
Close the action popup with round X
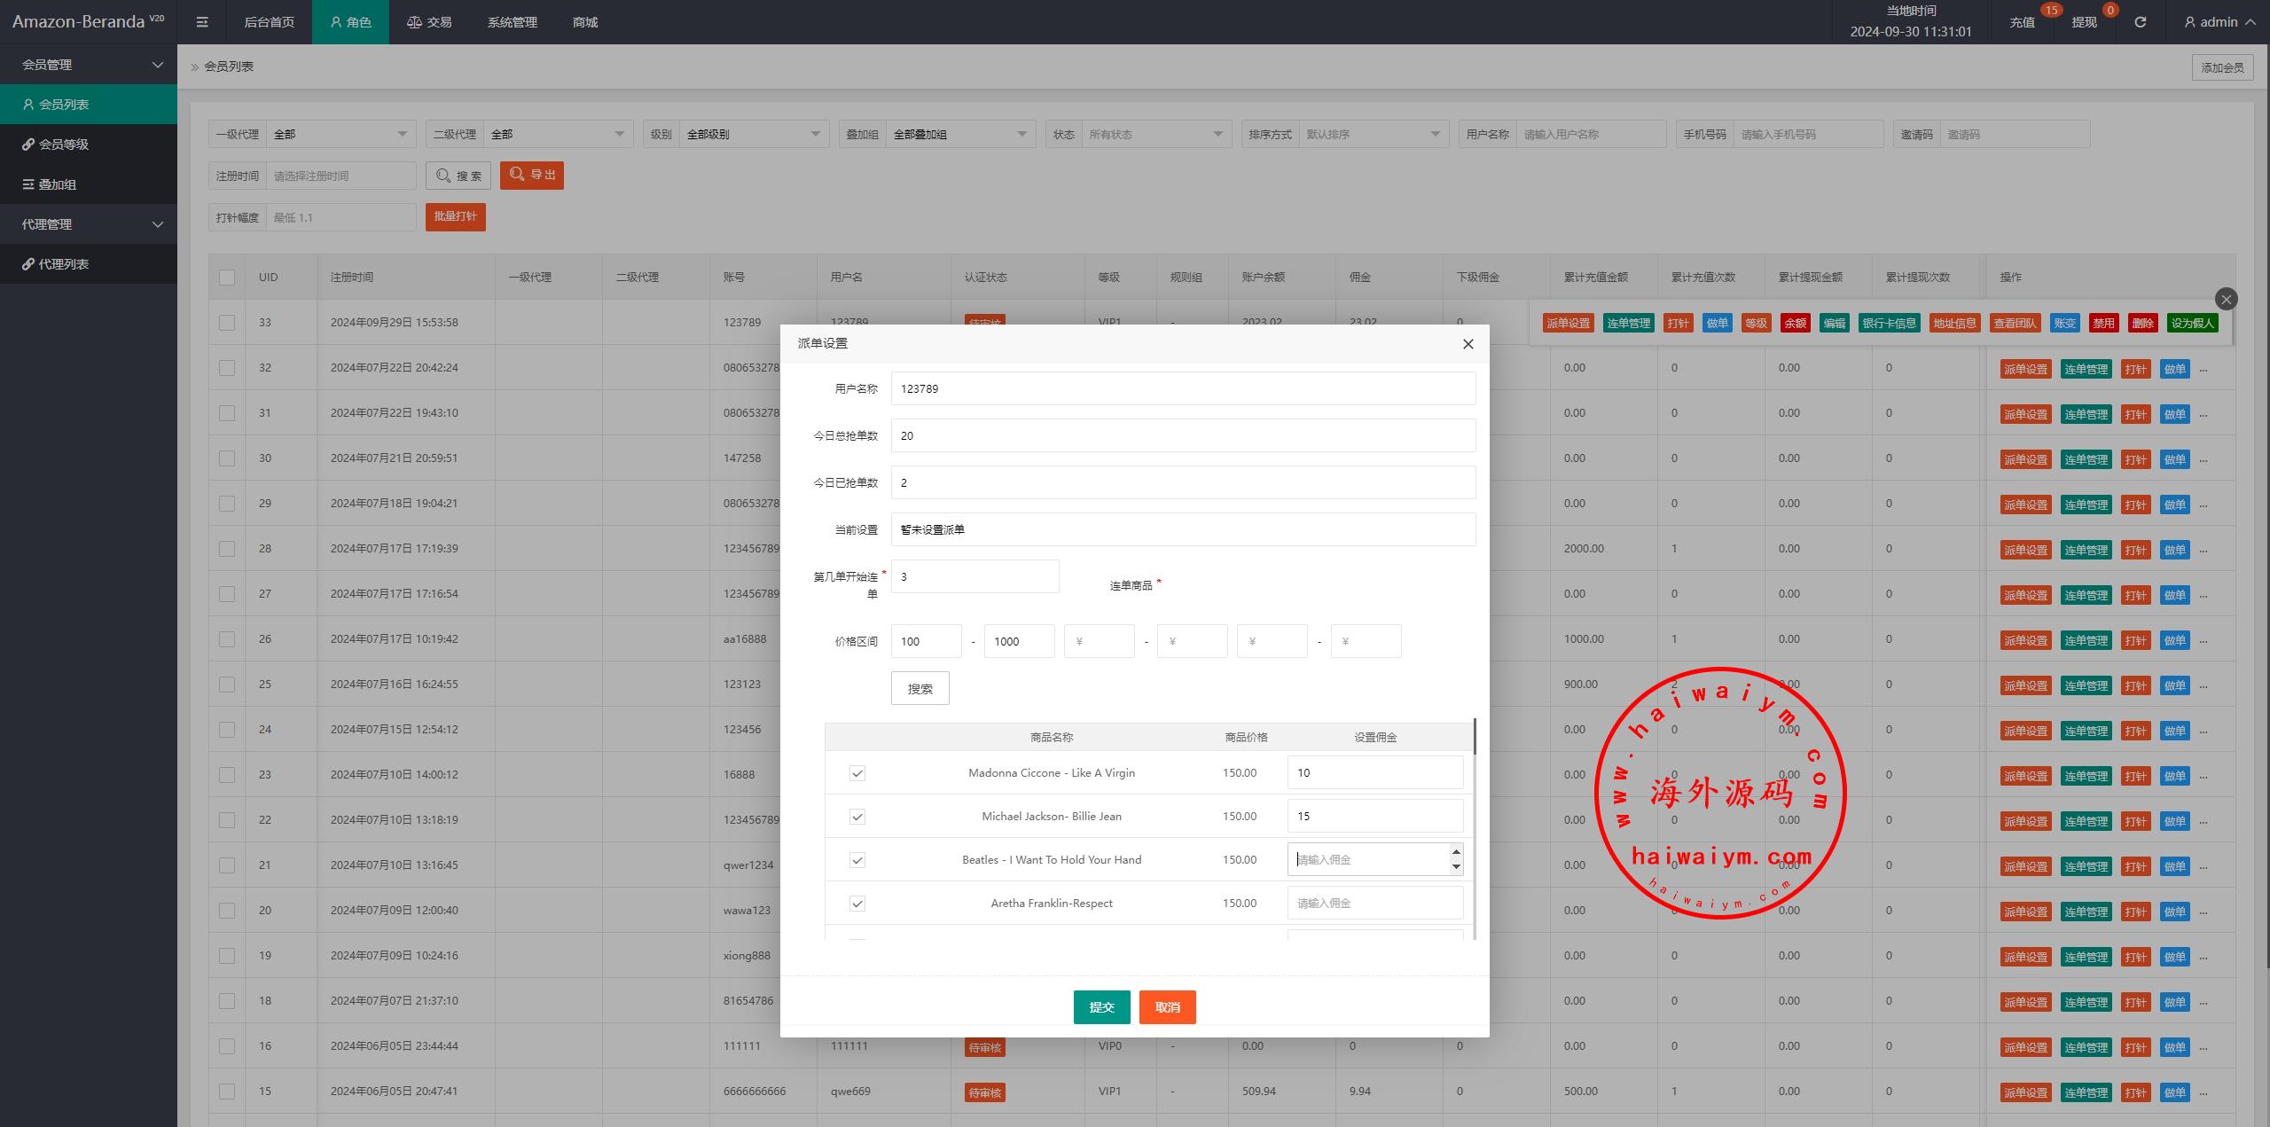2226,299
